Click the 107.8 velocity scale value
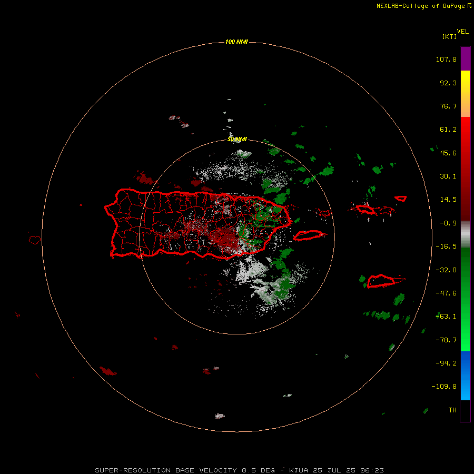474x474 pixels. pos(446,59)
